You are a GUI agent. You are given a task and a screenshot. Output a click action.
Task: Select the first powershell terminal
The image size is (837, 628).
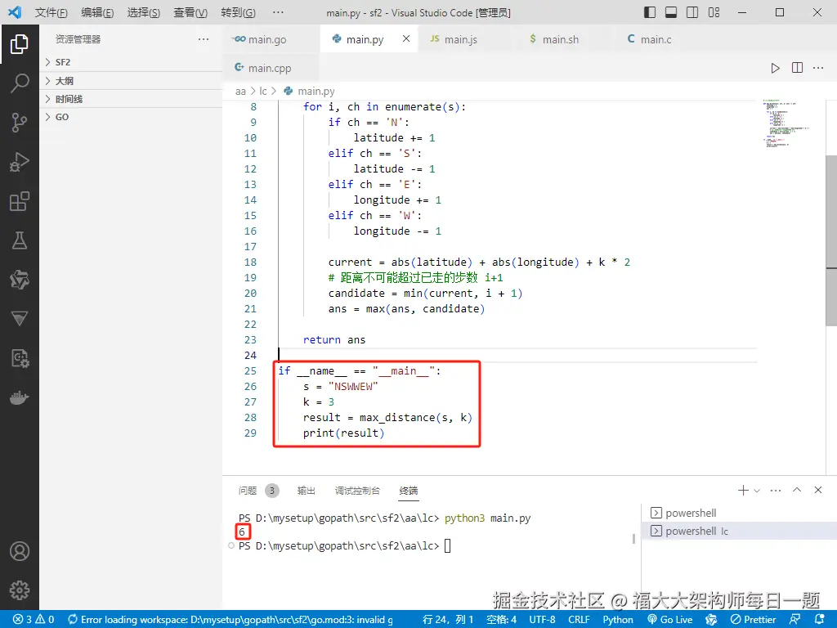pos(739,513)
